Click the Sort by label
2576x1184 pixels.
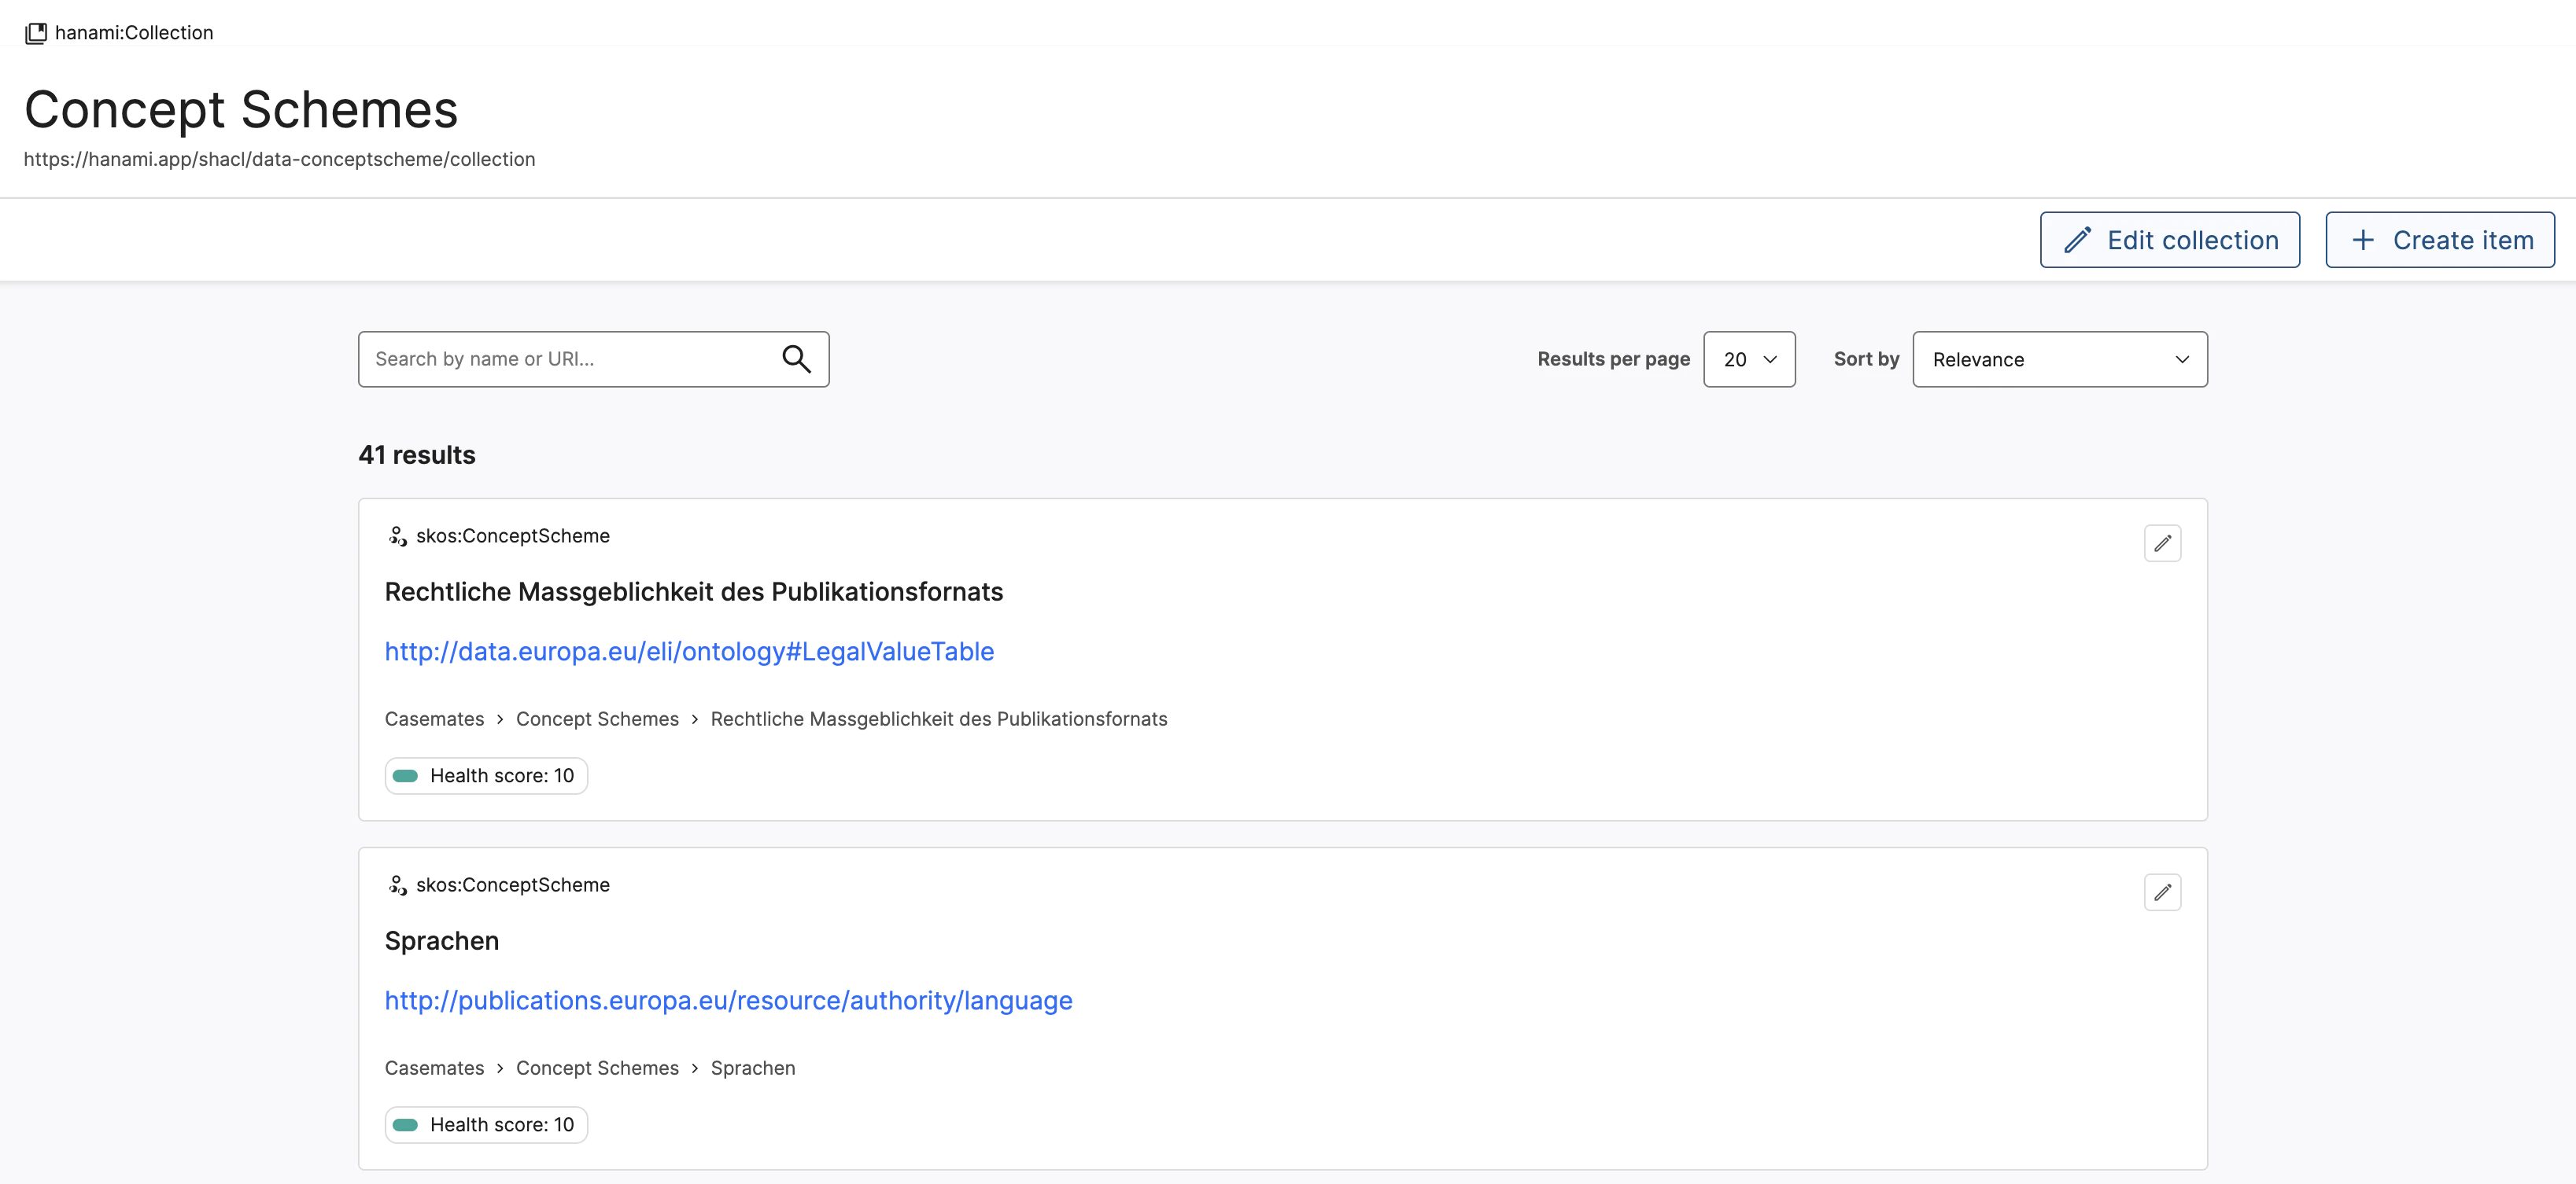click(1866, 359)
